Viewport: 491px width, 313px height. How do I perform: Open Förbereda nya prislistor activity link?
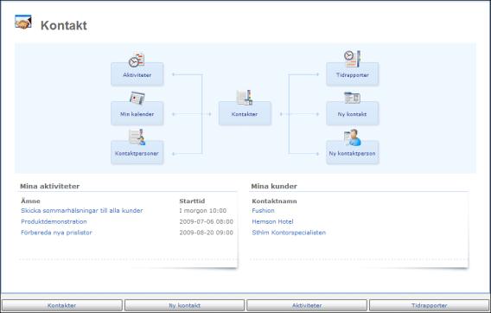[x=56, y=233]
